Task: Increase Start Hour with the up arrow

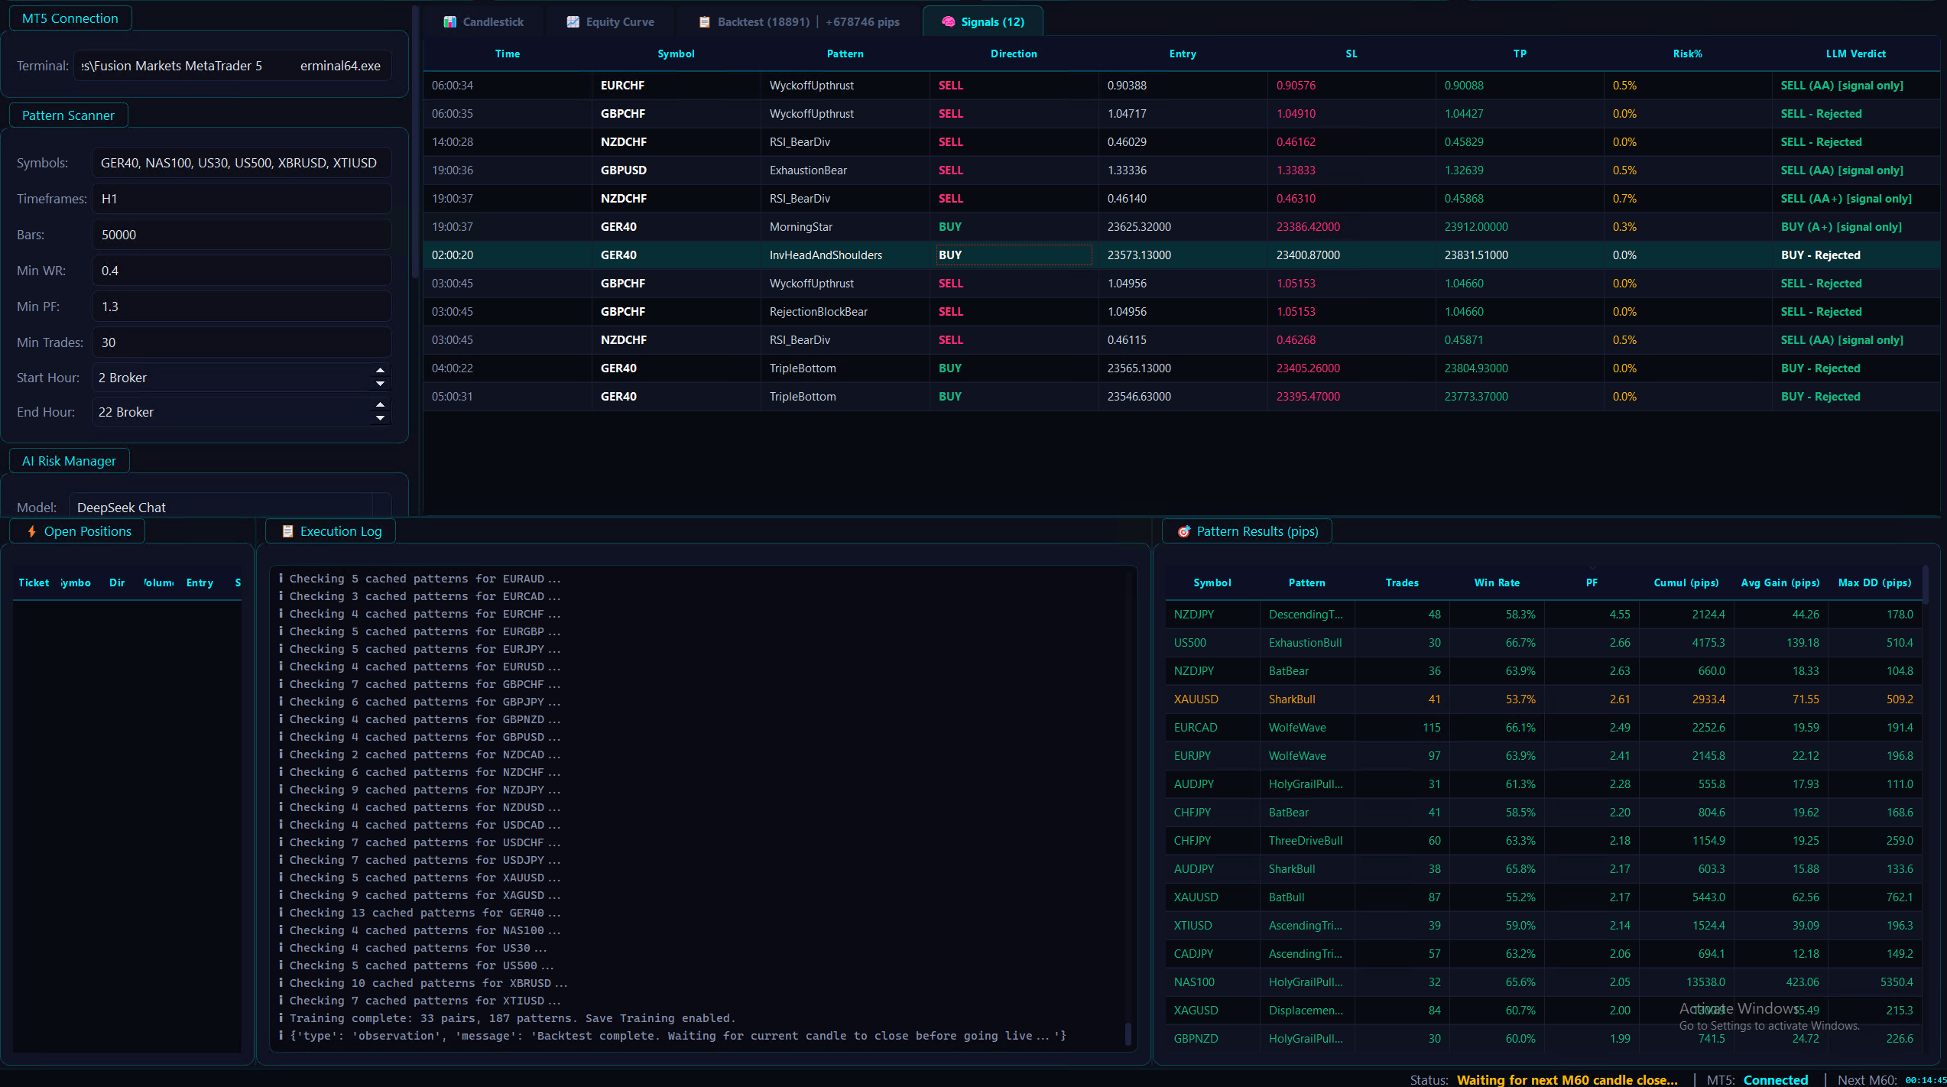Action: (x=380, y=371)
